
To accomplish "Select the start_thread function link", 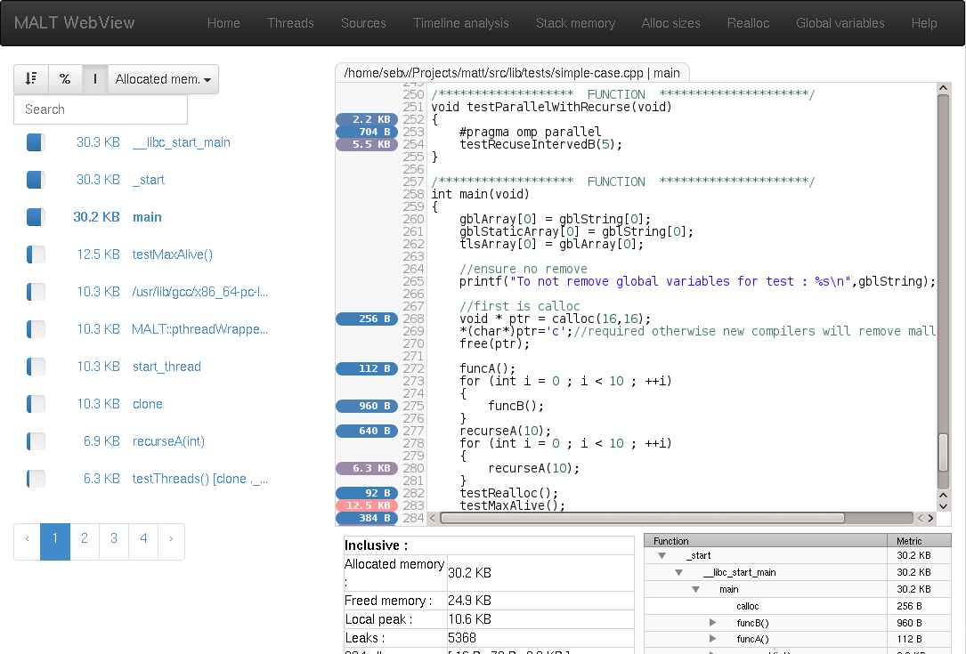I will (x=166, y=367).
